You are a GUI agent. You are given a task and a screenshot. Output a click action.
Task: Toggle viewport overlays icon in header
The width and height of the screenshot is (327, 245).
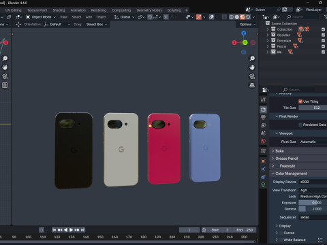coord(212,17)
